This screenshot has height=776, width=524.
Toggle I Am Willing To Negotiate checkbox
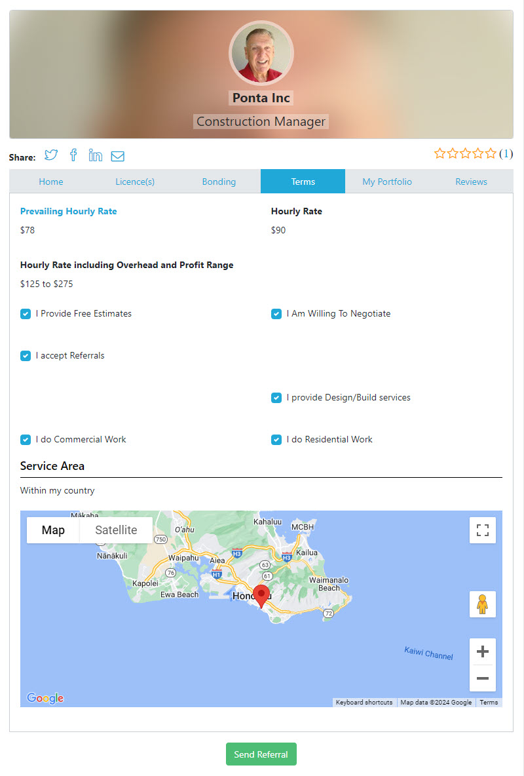[x=276, y=314]
